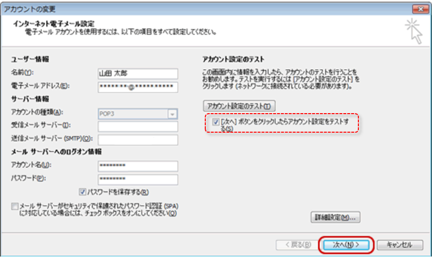Click the 次へ (Next) button
The image size is (432, 259).
346,244
